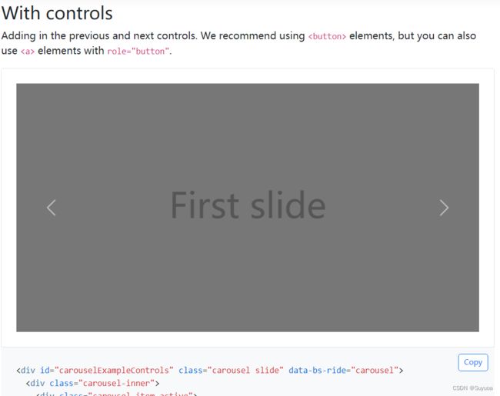Viewport: 500px width, 396px height.
Task: Select the <a> inline code tag
Action: coord(28,52)
